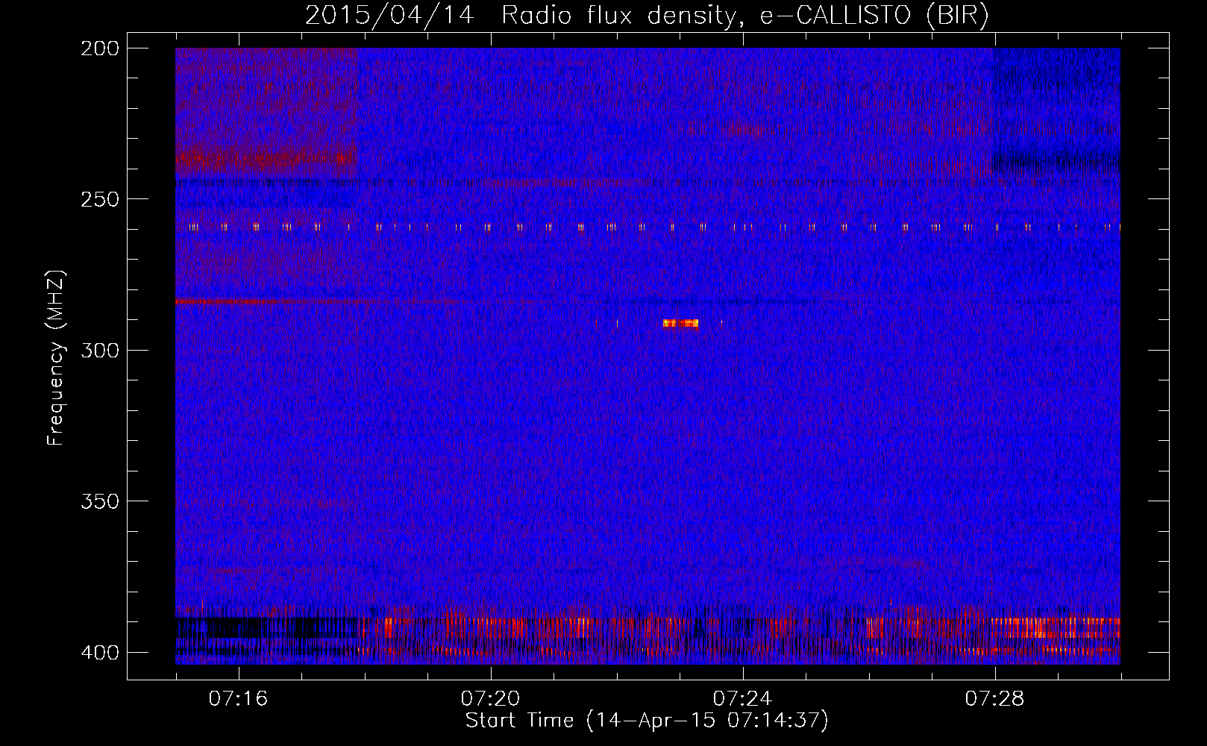
Task: Select the 200 frequency tick label
Action: (100, 48)
